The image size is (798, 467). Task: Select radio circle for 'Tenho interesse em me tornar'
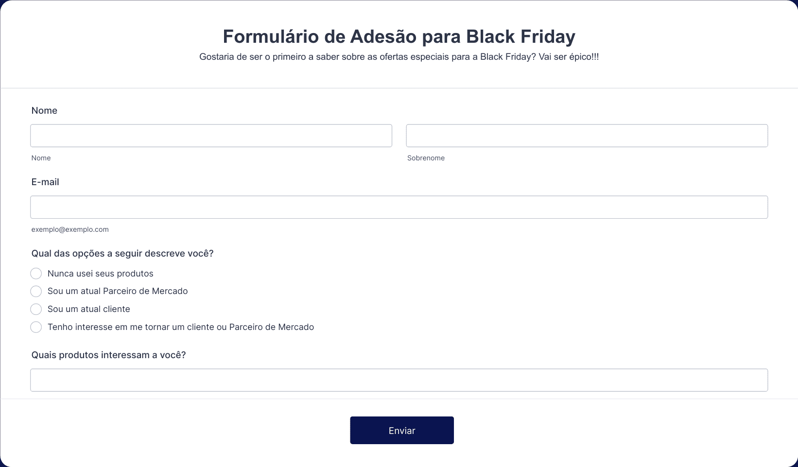pyautogui.click(x=36, y=327)
